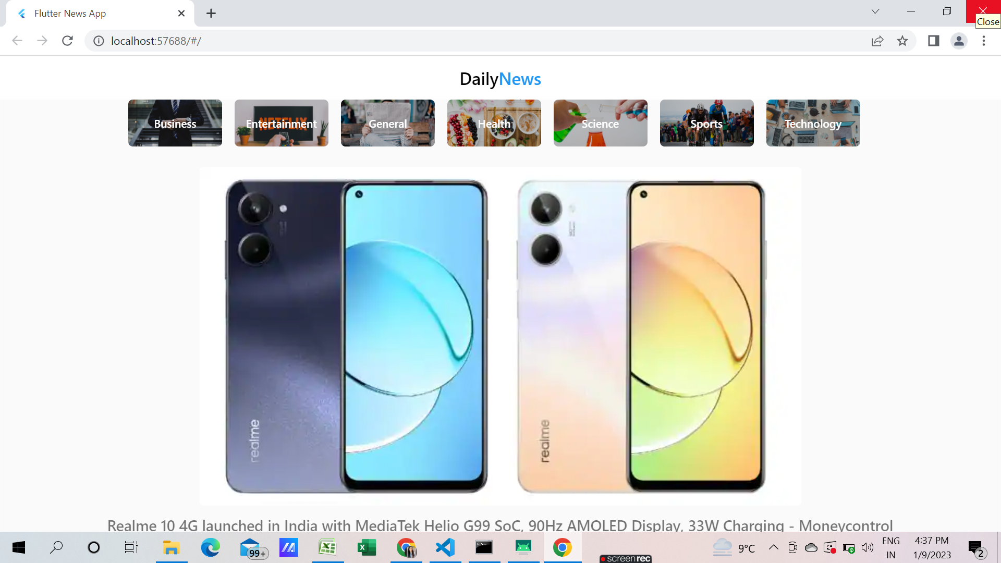This screenshot has height=563, width=1001.
Task: Open the browser side panel icon
Action: tap(933, 41)
